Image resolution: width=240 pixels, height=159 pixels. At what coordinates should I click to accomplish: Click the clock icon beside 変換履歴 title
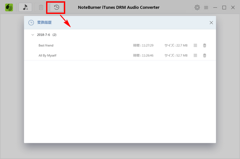point(31,23)
